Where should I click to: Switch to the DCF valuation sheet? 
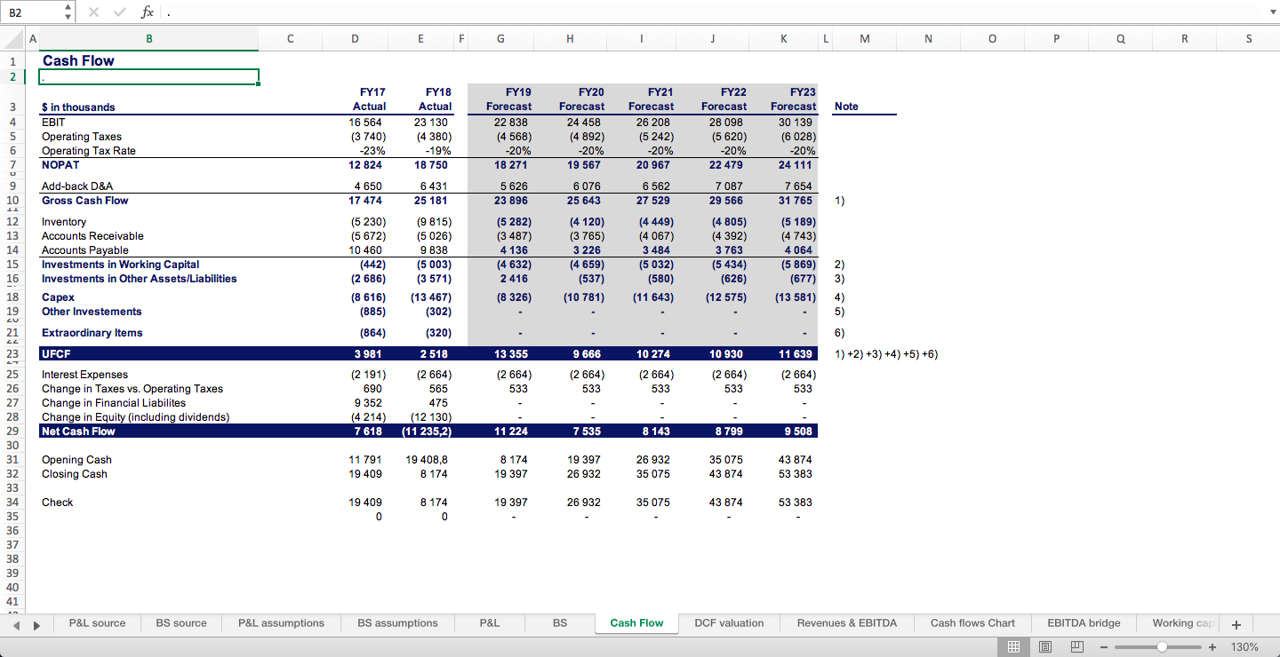[x=728, y=623]
